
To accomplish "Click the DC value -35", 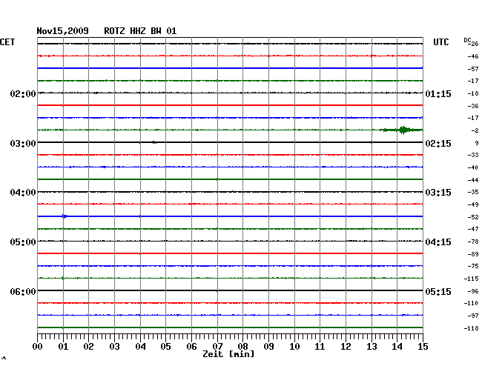I will click(x=473, y=192).
